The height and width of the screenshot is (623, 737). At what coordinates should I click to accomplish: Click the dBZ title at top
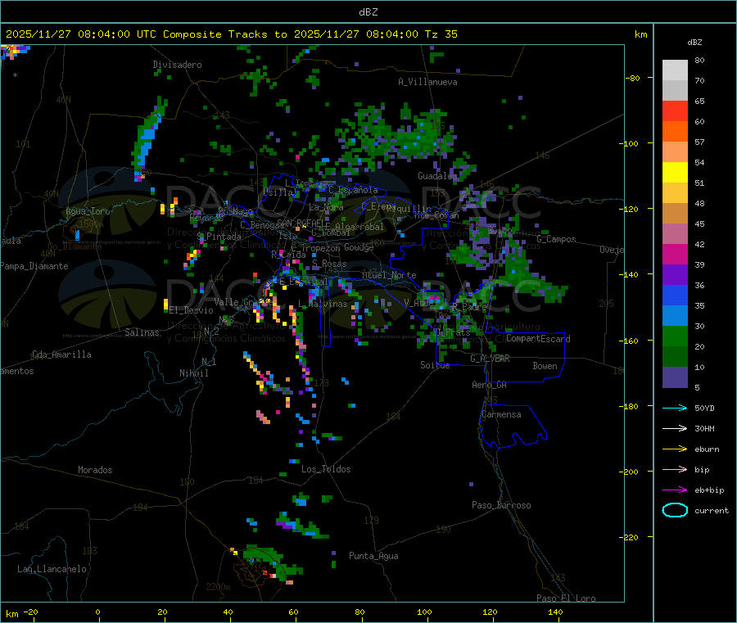[368, 12]
